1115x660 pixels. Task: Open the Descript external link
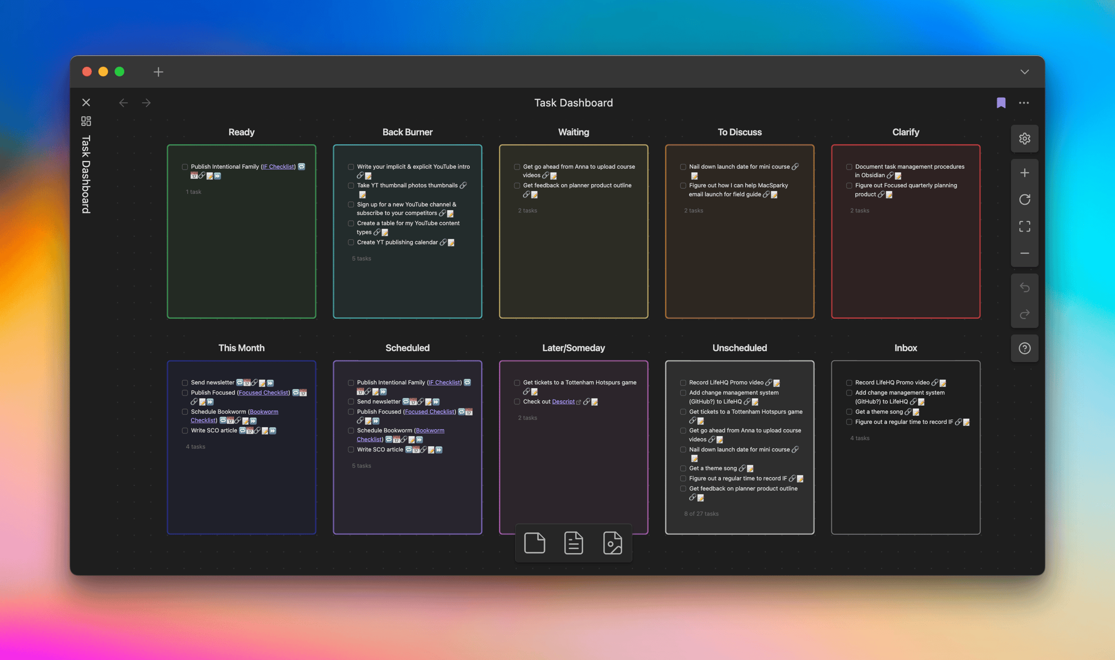click(x=563, y=402)
